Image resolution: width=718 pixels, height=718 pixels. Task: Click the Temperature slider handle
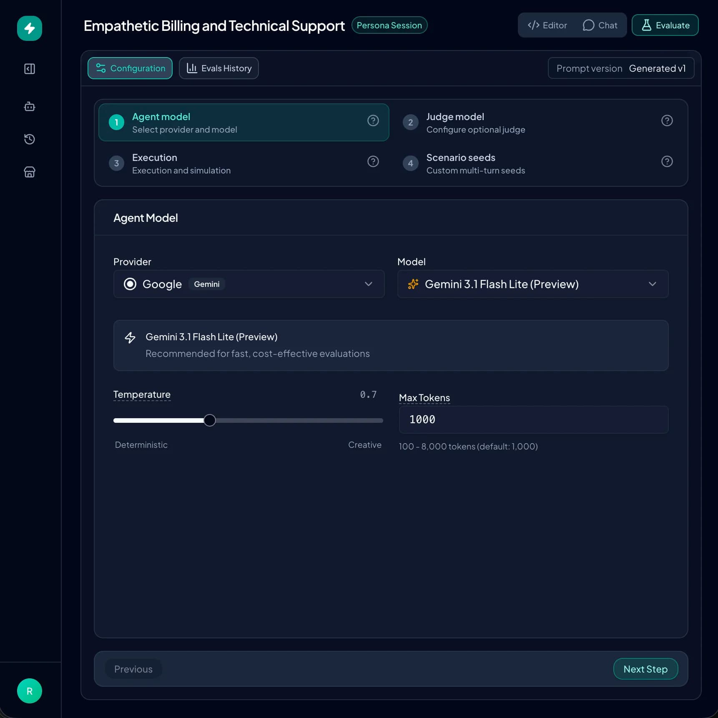pyautogui.click(x=210, y=420)
